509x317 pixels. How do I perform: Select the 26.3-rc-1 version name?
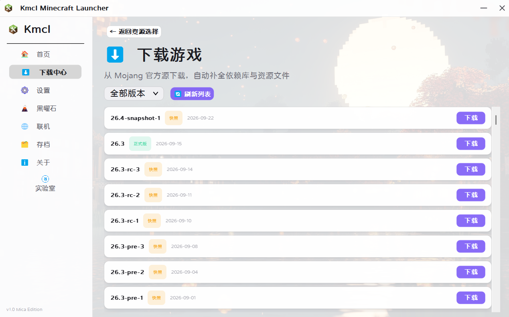coord(125,221)
